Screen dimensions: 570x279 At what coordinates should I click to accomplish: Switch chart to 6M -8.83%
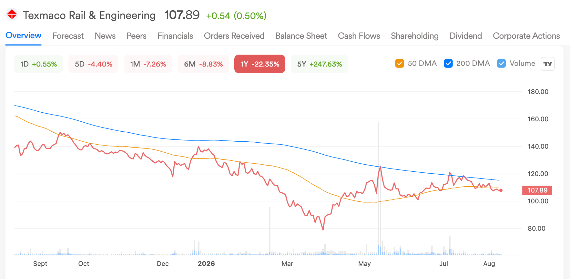pyautogui.click(x=203, y=64)
